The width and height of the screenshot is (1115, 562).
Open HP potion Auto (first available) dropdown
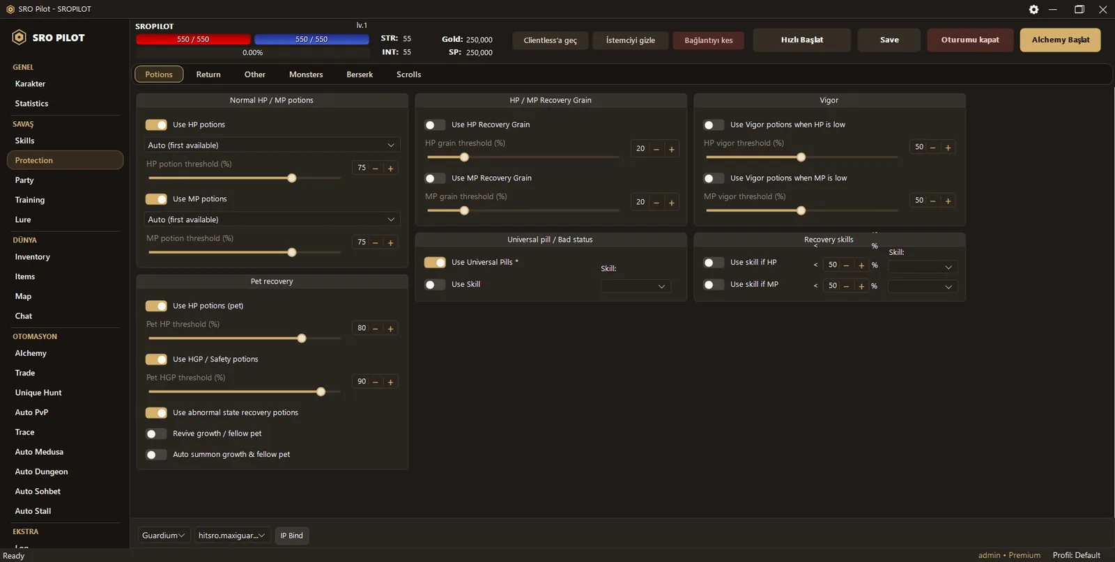[x=272, y=145]
